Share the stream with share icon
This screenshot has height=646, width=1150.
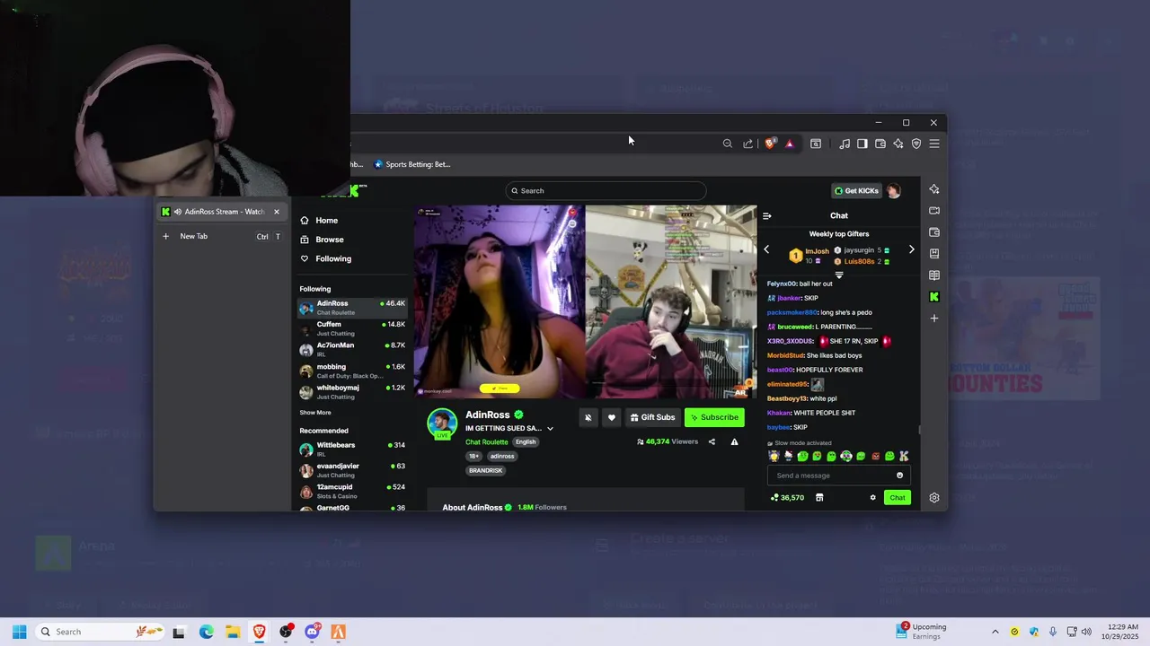[712, 441]
